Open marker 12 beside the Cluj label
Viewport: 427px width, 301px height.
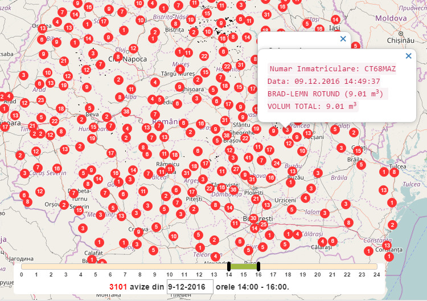133,48
